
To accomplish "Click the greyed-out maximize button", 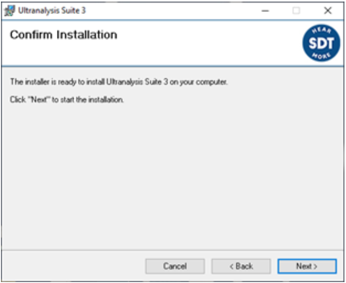I will [296, 10].
